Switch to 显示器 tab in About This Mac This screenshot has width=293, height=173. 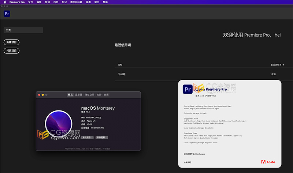(x=79, y=95)
